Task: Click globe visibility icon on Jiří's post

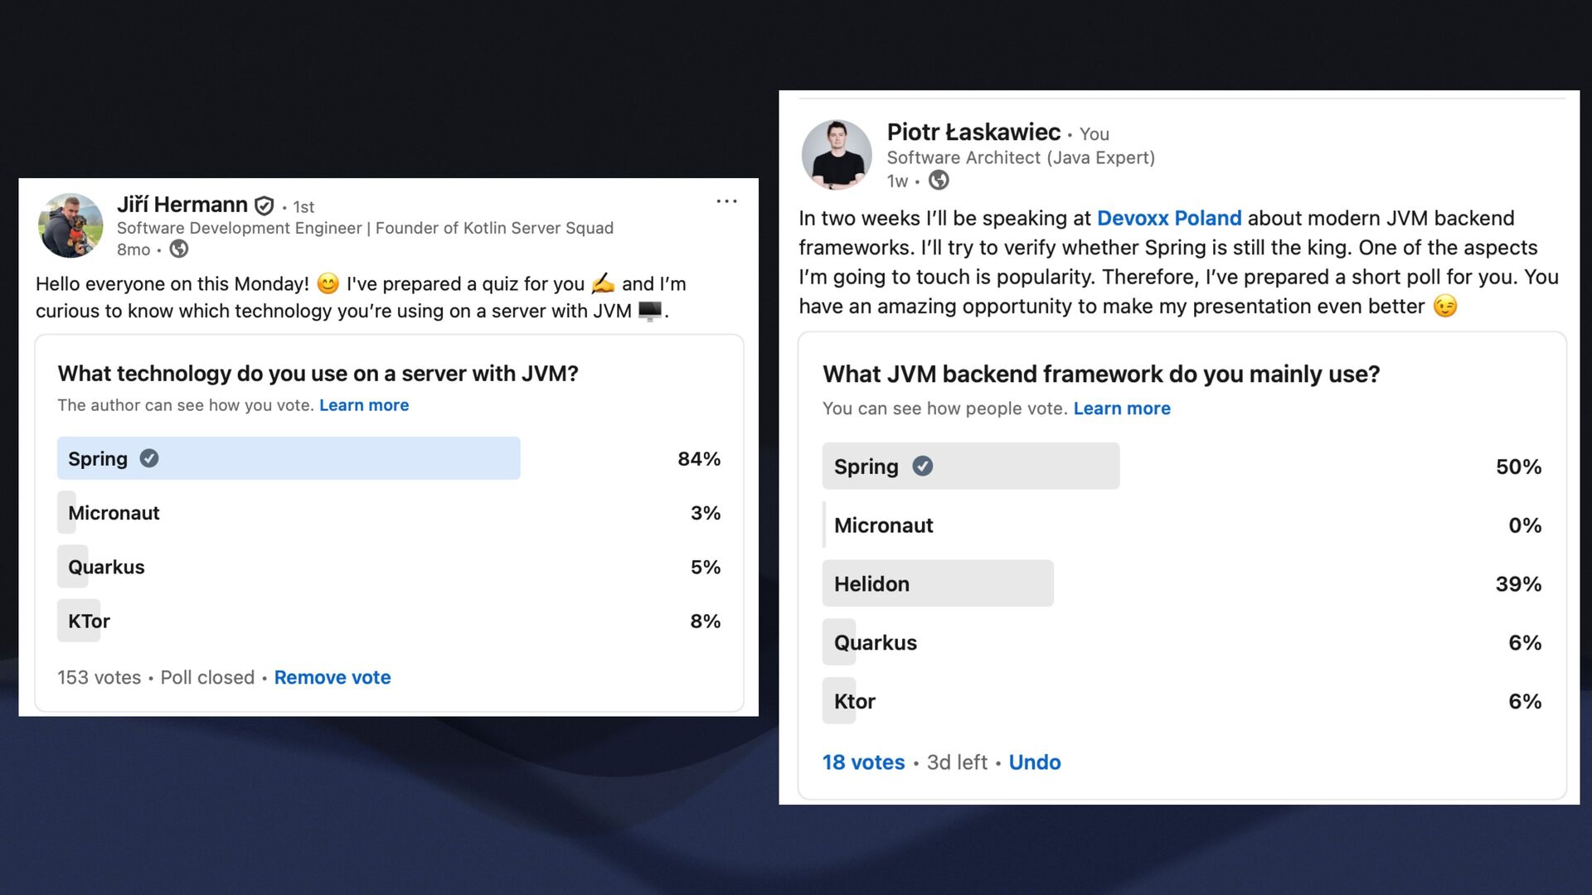Action: [x=179, y=249]
